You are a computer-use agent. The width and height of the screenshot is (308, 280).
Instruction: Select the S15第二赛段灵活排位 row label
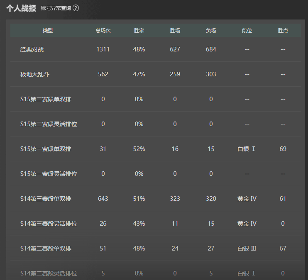(49, 124)
